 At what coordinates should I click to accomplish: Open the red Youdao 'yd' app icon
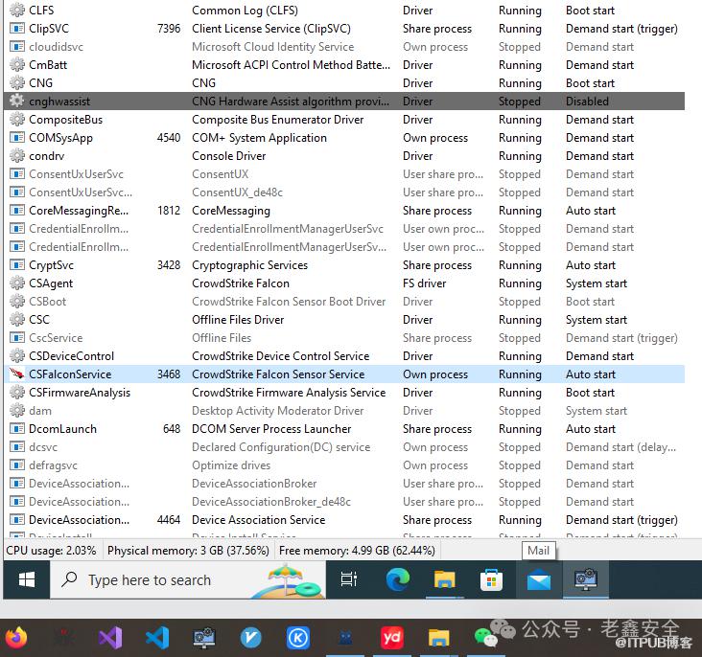click(391, 637)
